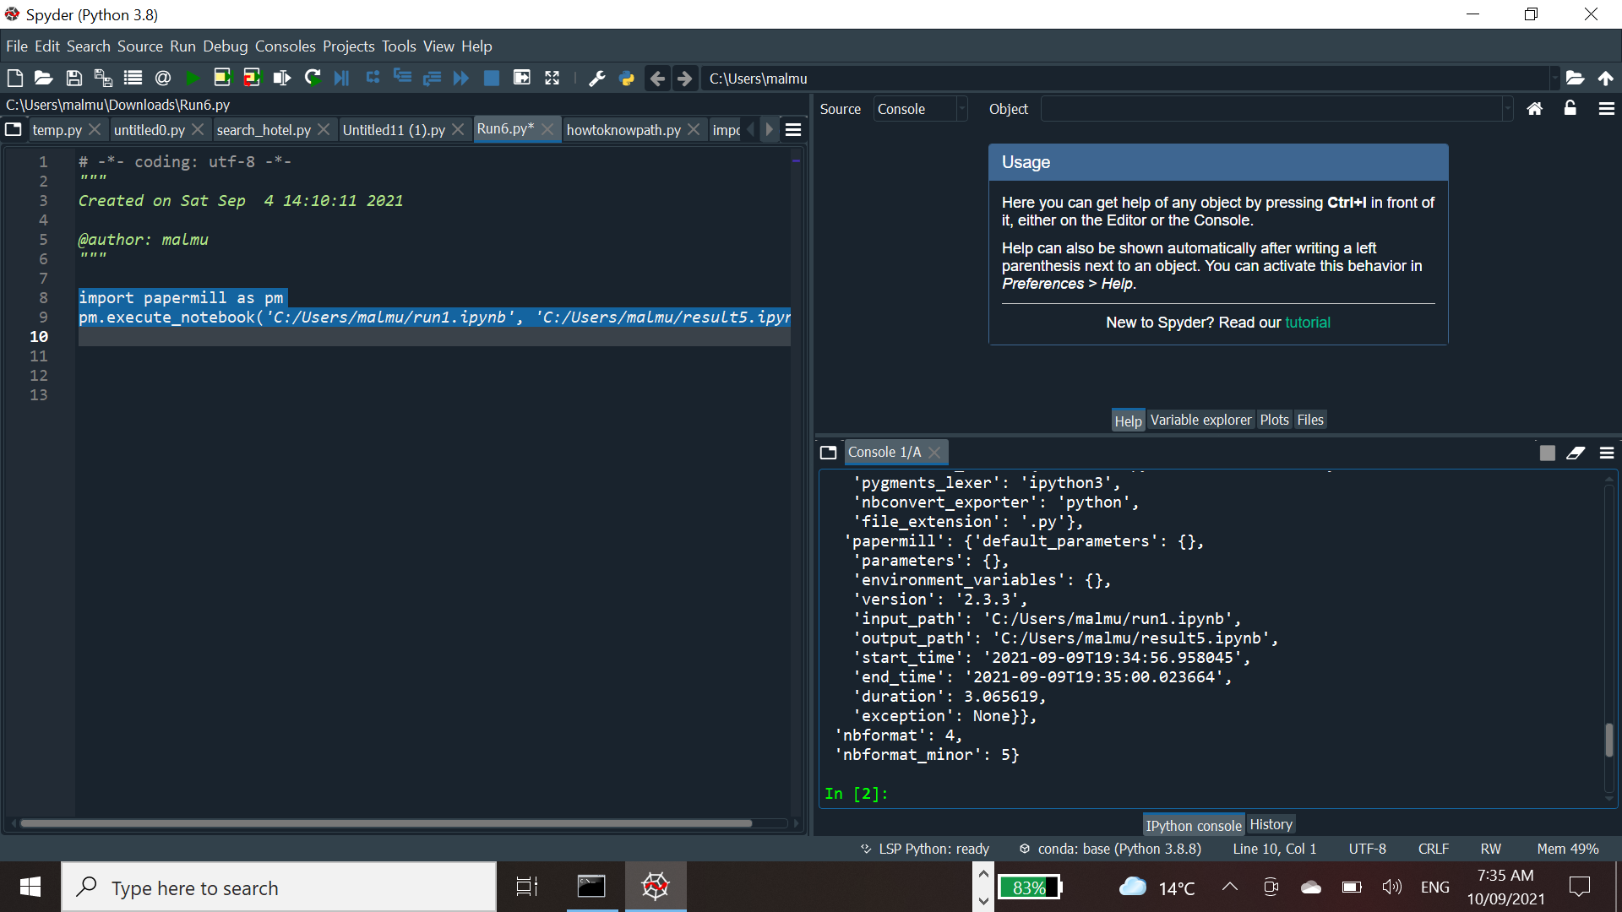1622x912 pixels.
Task: Click the browse working directory folder icon
Action: (1575, 78)
